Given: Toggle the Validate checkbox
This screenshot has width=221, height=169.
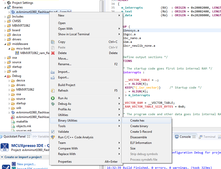Looking at the screenshot, I should (53, 132).
